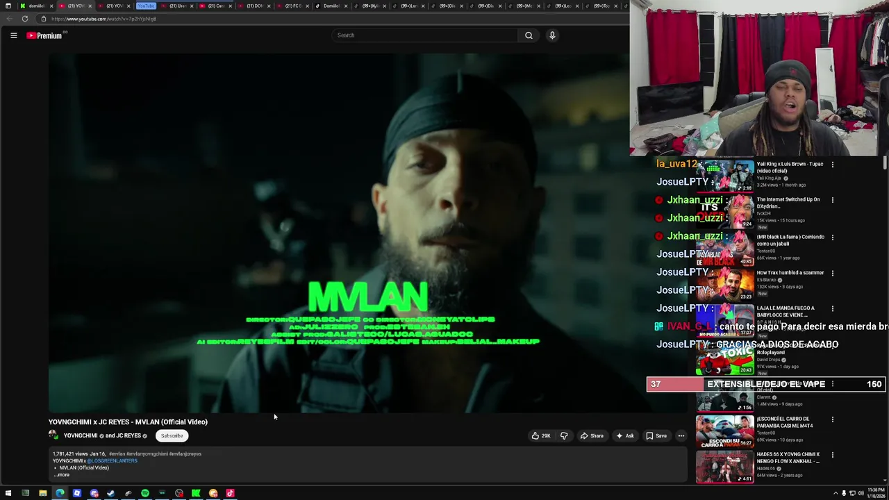Open 'How Trax humbled a scammer' thumbnail
The image size is (889, 500).
point(725,284)
